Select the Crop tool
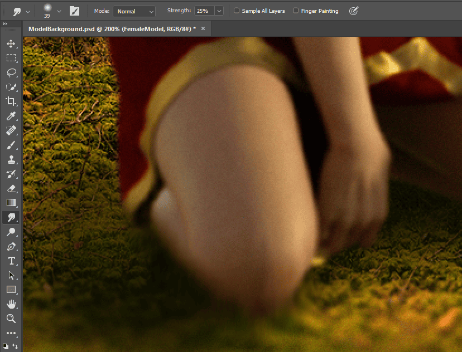Screen dimensions: 462x352 coord(10,101)
